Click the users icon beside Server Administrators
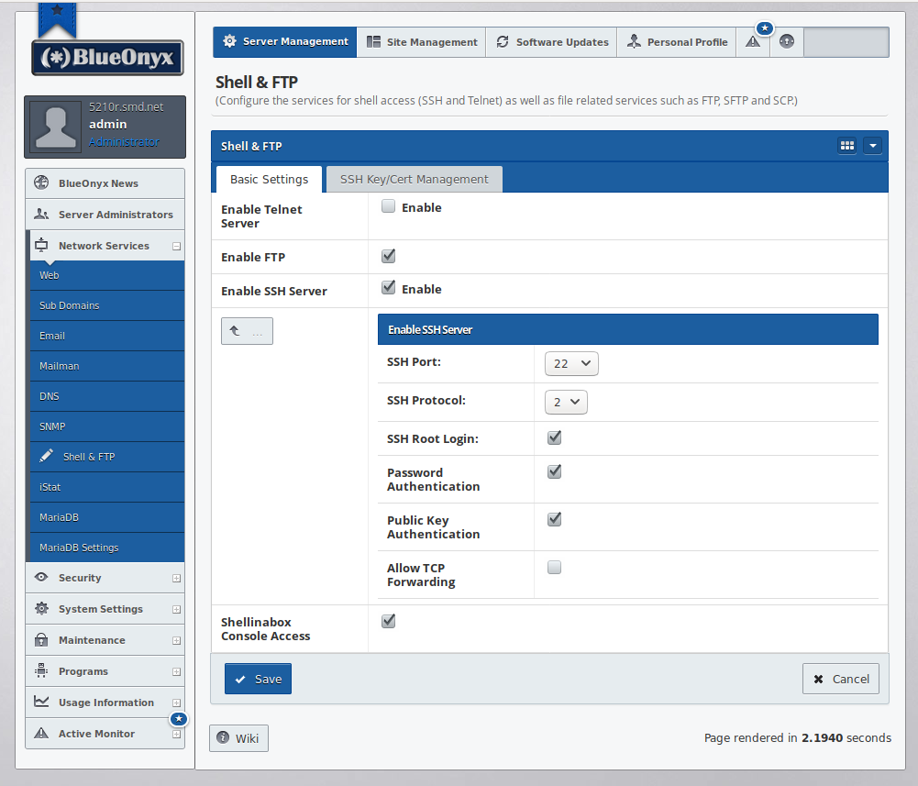 (41, 214)
